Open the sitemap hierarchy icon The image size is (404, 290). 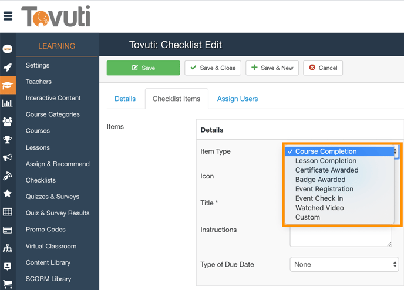(x=8, y=248)
